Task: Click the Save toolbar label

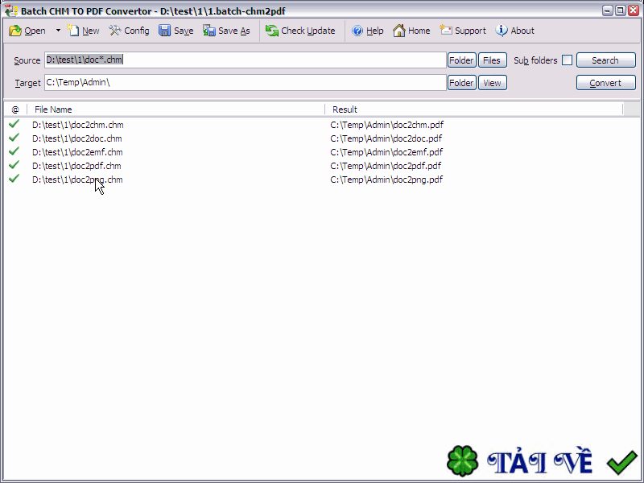Action: click(x=184, y=31)
